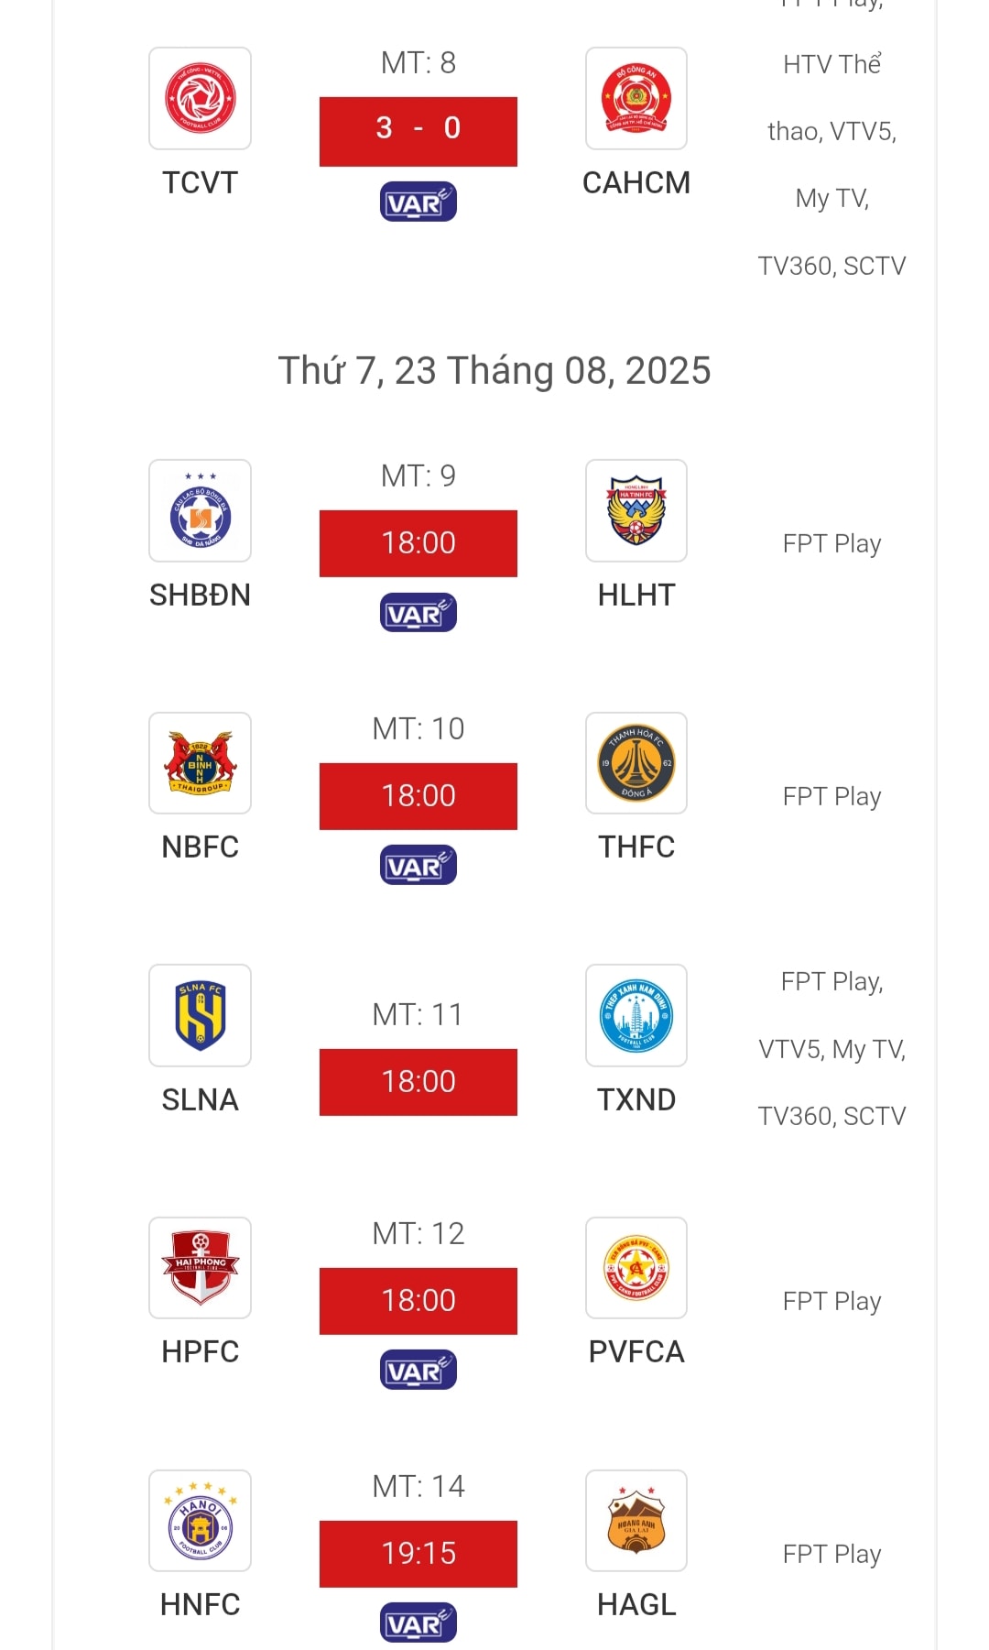Click the HNFC team name label
The image size is (989, 1650).
200,1604
